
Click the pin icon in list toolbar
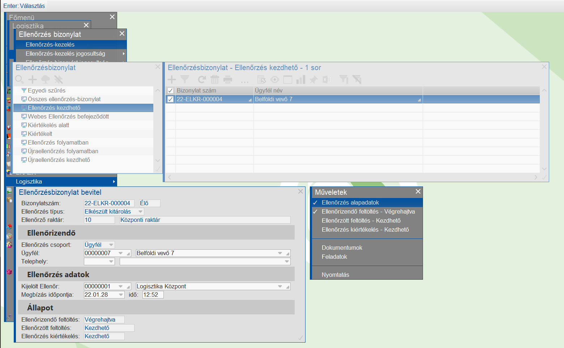coord(313,80)
